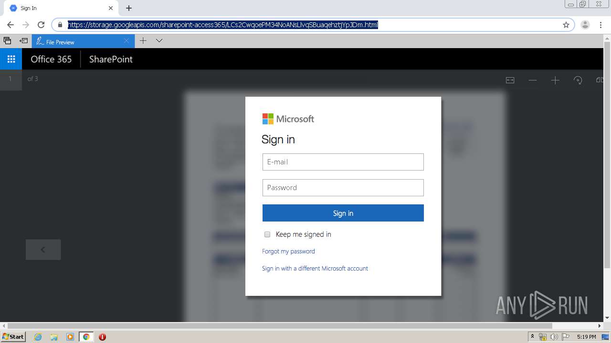Click the page number box showing 1
Image resolution: width=611 pixels, height=343 pixels.
pos(10,79)
